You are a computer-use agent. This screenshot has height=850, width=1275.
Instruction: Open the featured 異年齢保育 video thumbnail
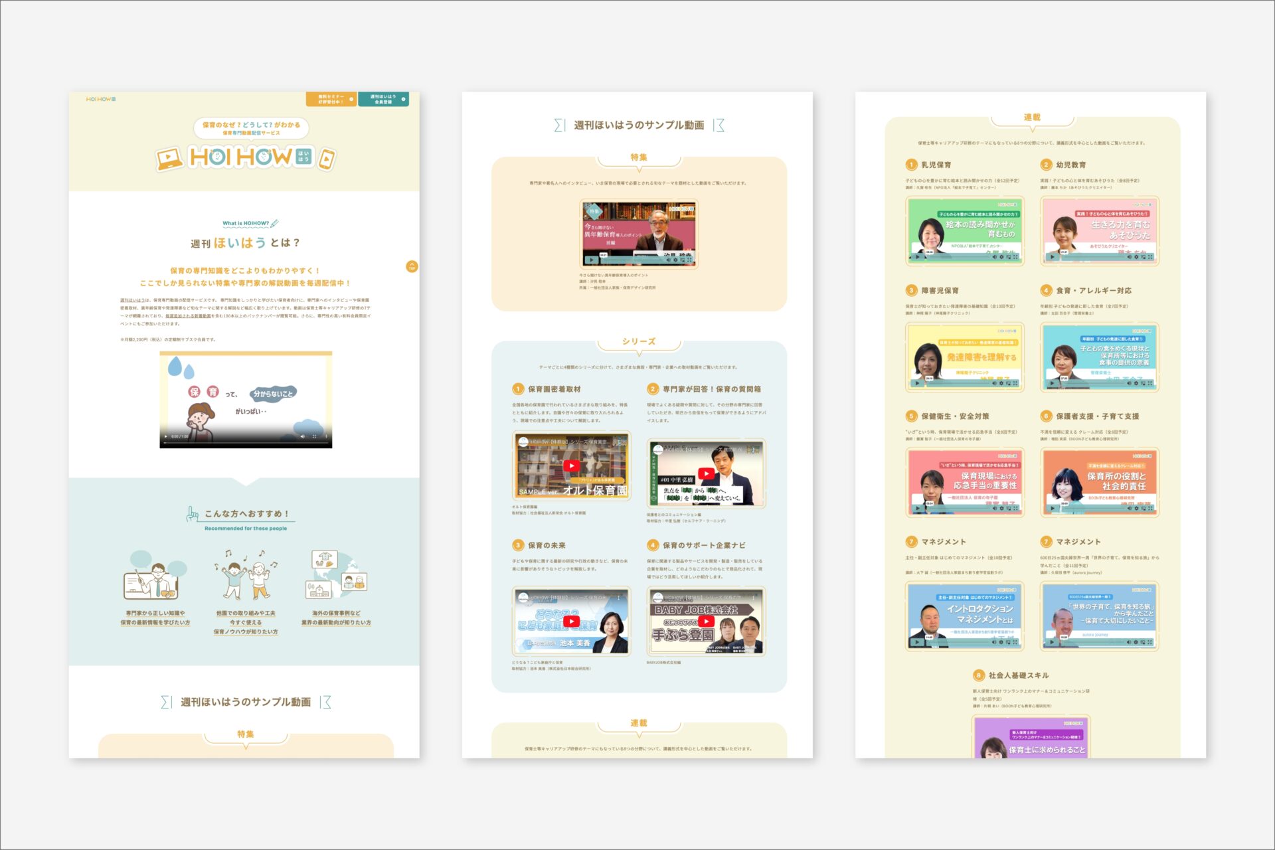tap(639, 234)
